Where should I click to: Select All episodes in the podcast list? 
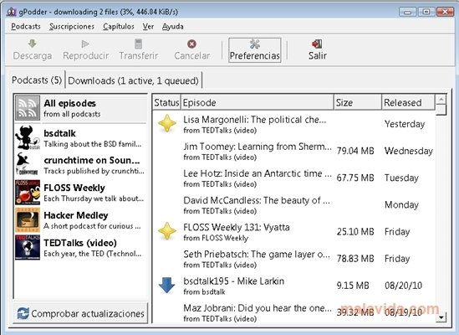tap(80, 108)
